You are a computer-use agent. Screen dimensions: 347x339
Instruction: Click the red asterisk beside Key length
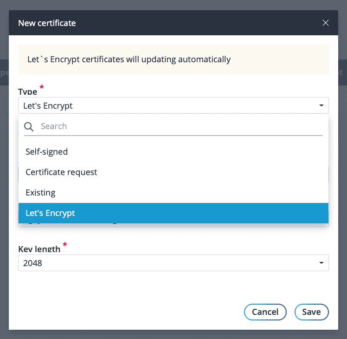pyautogui.click(x=65, y=245)
